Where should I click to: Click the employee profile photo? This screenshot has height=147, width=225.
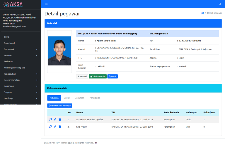(x=59, y=51)
